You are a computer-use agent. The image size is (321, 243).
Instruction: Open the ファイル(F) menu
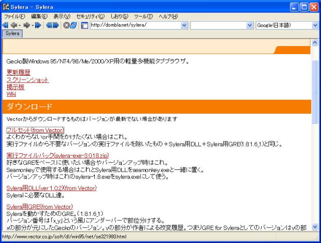(x=15, y=17)
